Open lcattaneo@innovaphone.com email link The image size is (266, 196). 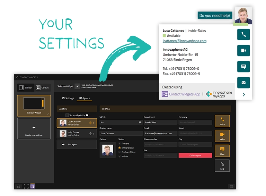point(185,41)
